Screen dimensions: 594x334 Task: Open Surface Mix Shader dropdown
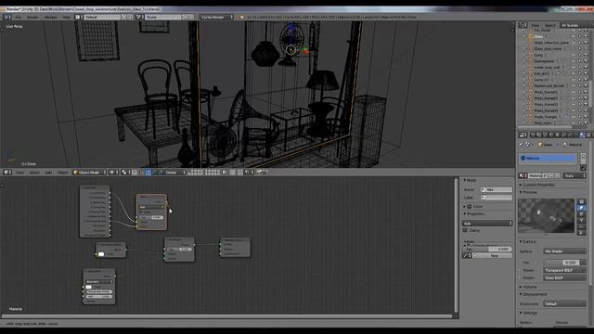(564, 251)
